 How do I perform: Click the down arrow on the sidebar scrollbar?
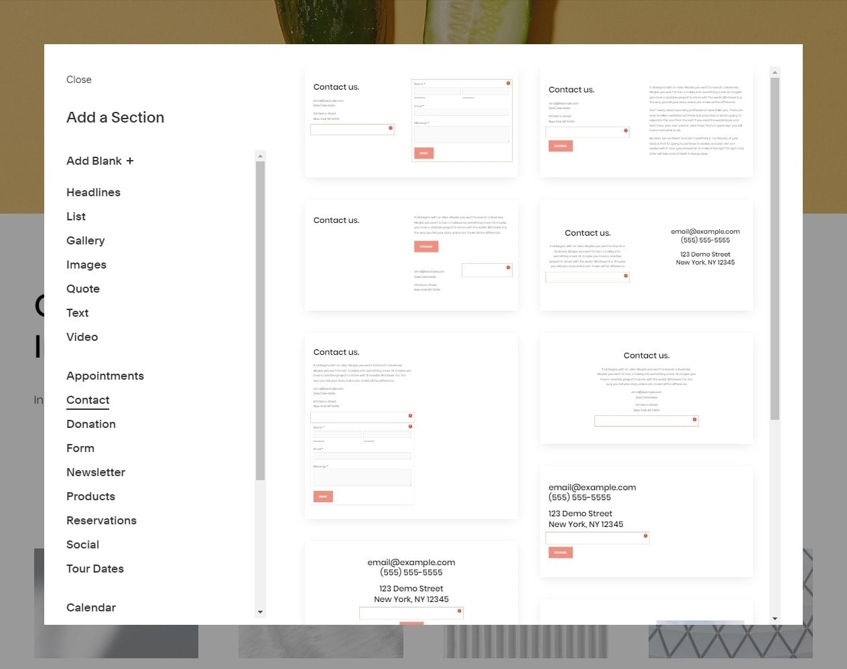coord(261,612)
